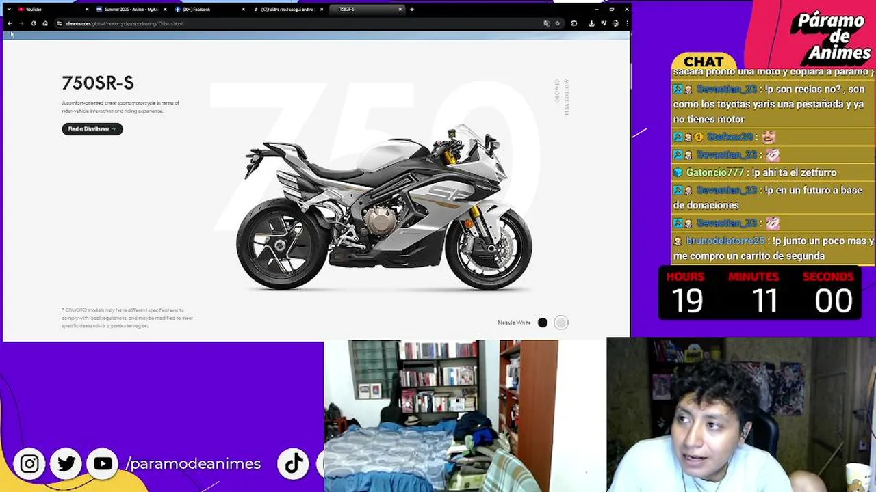The image size is (876, 492).
Task: Reload the cfmoto page
Action: pos(33,23)
